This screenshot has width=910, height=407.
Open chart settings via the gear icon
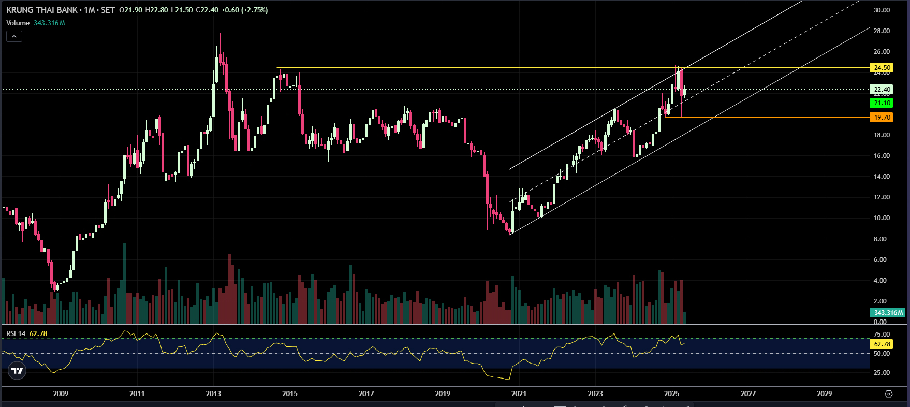889,394
